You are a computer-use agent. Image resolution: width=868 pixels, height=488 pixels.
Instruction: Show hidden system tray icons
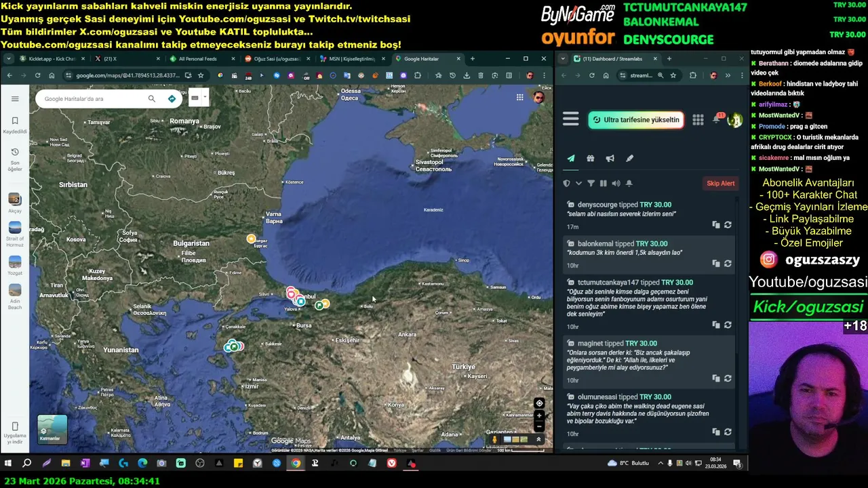[660, 464]
